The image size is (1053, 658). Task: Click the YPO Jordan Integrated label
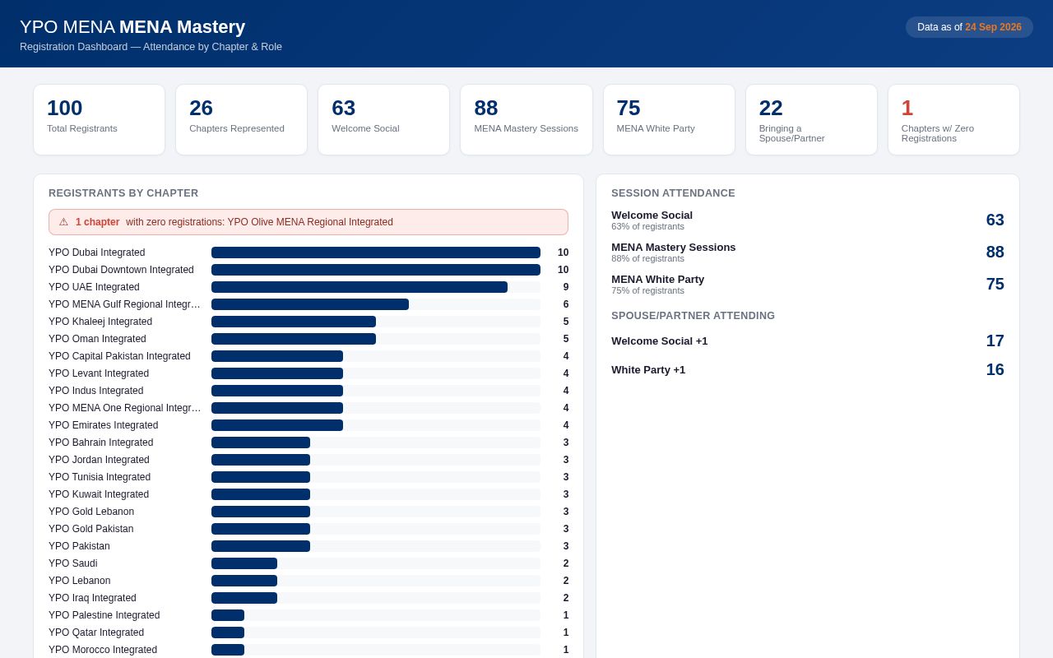pos(99,460)
